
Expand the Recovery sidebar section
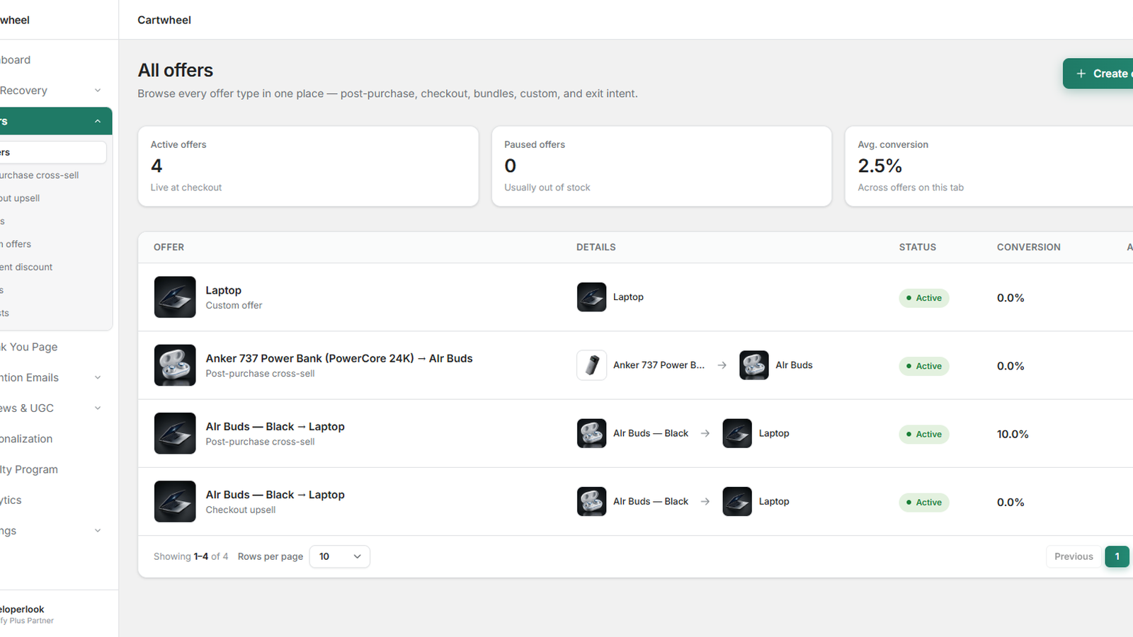pos(98,91)
